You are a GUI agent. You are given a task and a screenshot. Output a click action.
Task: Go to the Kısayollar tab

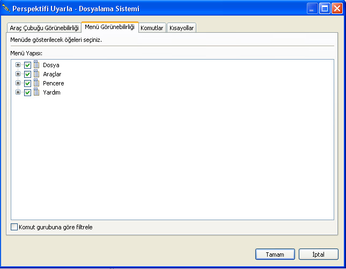coord(182,28)
